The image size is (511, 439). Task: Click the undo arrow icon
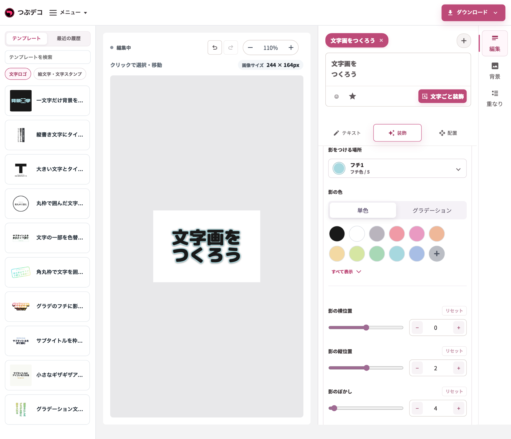click(x=215, y=48)
